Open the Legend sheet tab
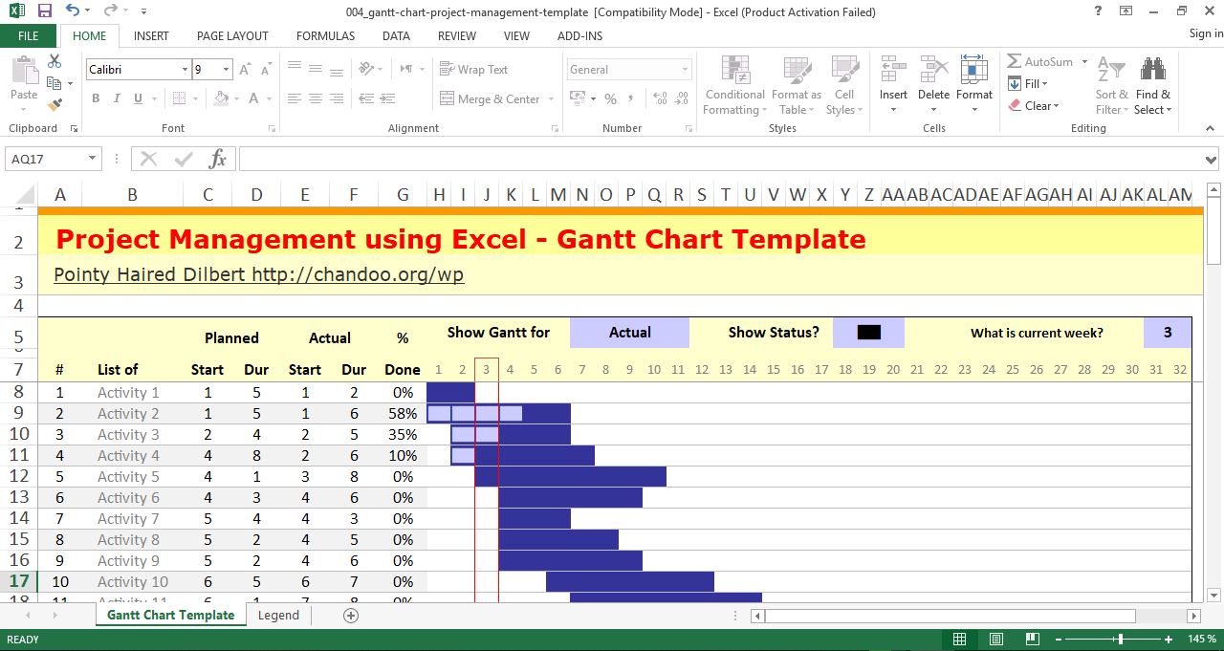1224x651 pixels. [278, 615]
